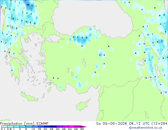
Task: Click the legend tick label '35'
Action: click(64, 129)
